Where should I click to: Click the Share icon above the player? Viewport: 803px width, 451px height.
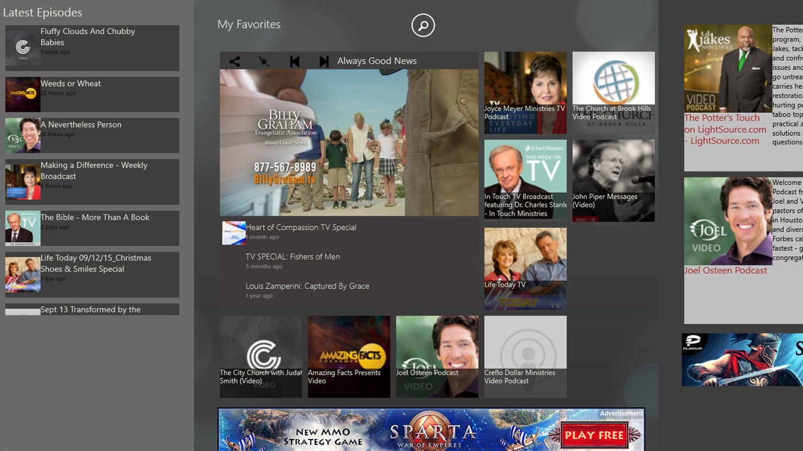coord(234,61)
